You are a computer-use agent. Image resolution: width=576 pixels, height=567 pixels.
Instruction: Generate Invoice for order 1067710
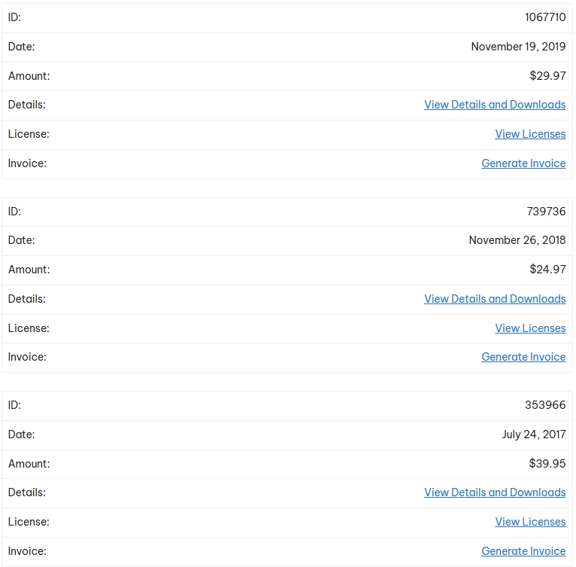click(523, 163)
